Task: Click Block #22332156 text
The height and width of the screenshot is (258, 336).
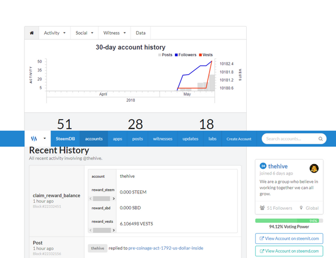Action: coord(47,254)
